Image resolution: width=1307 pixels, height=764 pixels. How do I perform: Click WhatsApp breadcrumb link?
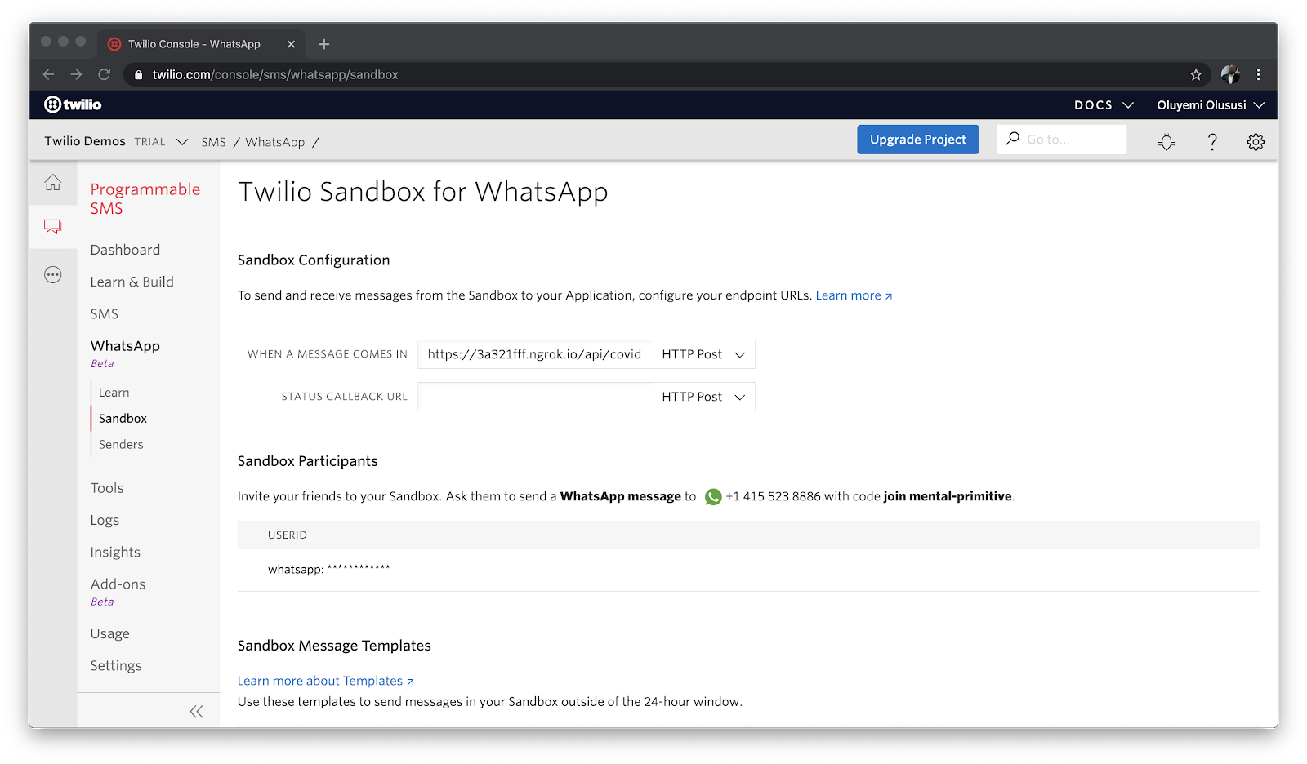tap(274, 142)
